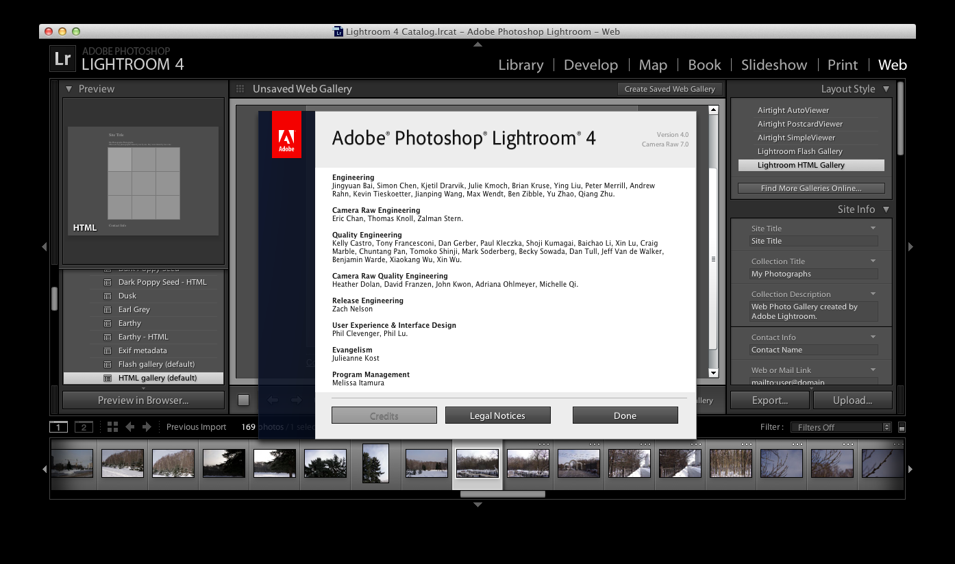955x564 pixels.
Task: Hide the right panel group arrow
Action: [910, 246]
